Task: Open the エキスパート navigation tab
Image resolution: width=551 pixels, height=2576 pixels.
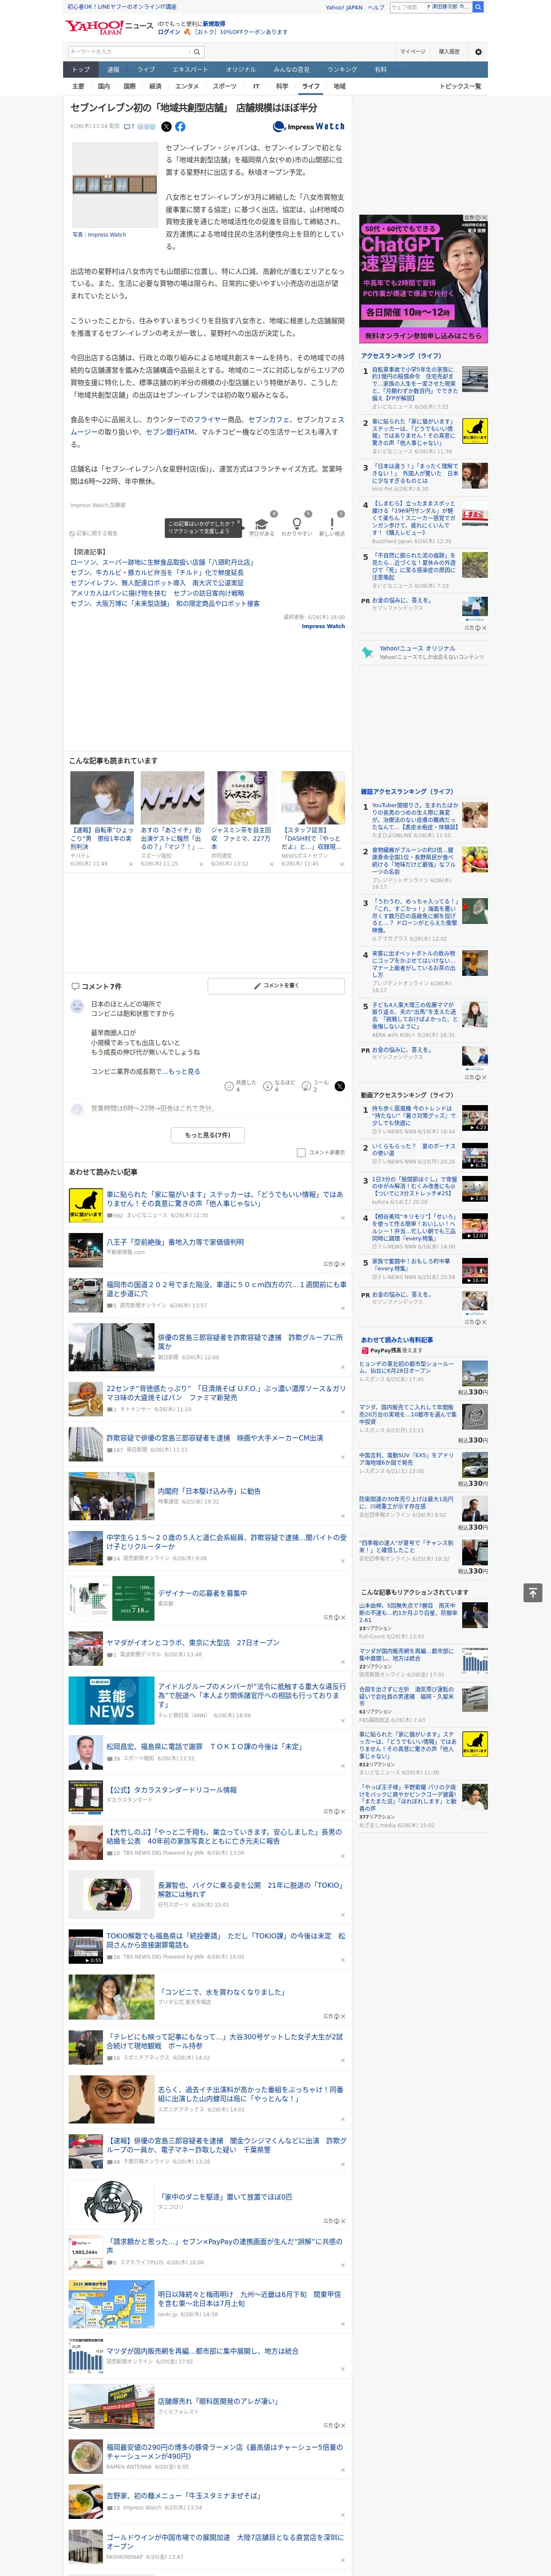Action: pos(190,70)
